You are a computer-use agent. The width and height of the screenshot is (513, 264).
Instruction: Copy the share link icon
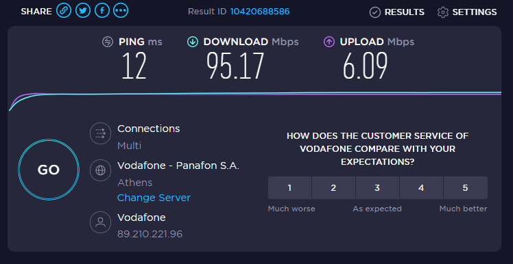pos(64,11)
